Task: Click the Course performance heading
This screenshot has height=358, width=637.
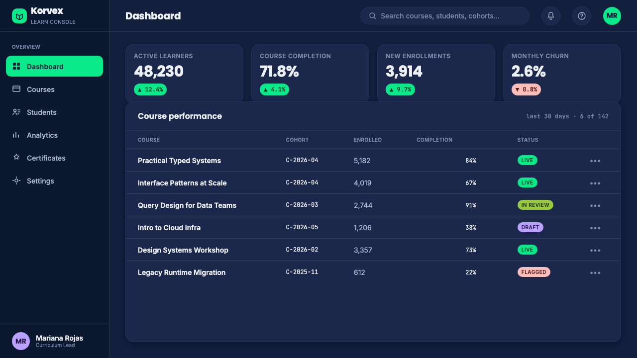Action: tap(180, 116)
